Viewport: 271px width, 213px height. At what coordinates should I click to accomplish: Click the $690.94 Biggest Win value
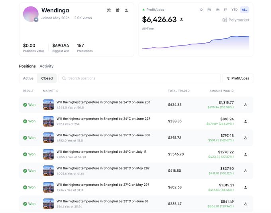coord(61,46)
